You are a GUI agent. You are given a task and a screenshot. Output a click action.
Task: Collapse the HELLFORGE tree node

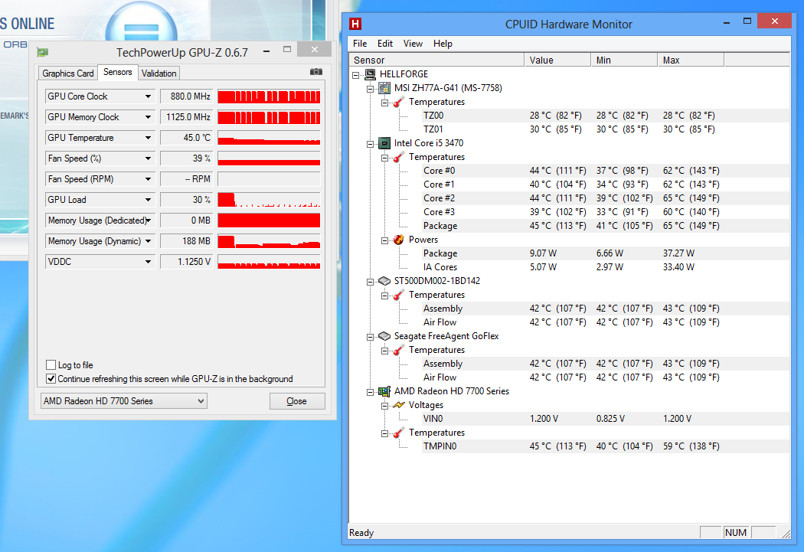[x=356, y=75]
